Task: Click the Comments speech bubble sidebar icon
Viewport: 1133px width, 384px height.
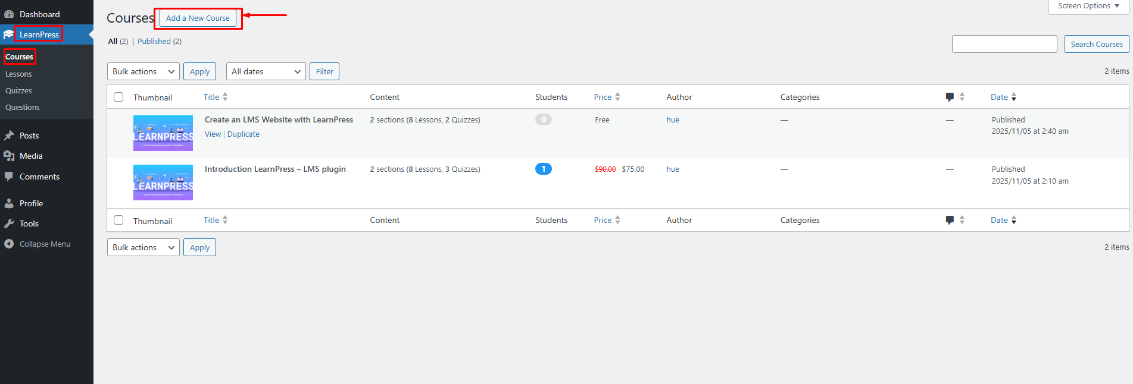Action: pos(9,177)
